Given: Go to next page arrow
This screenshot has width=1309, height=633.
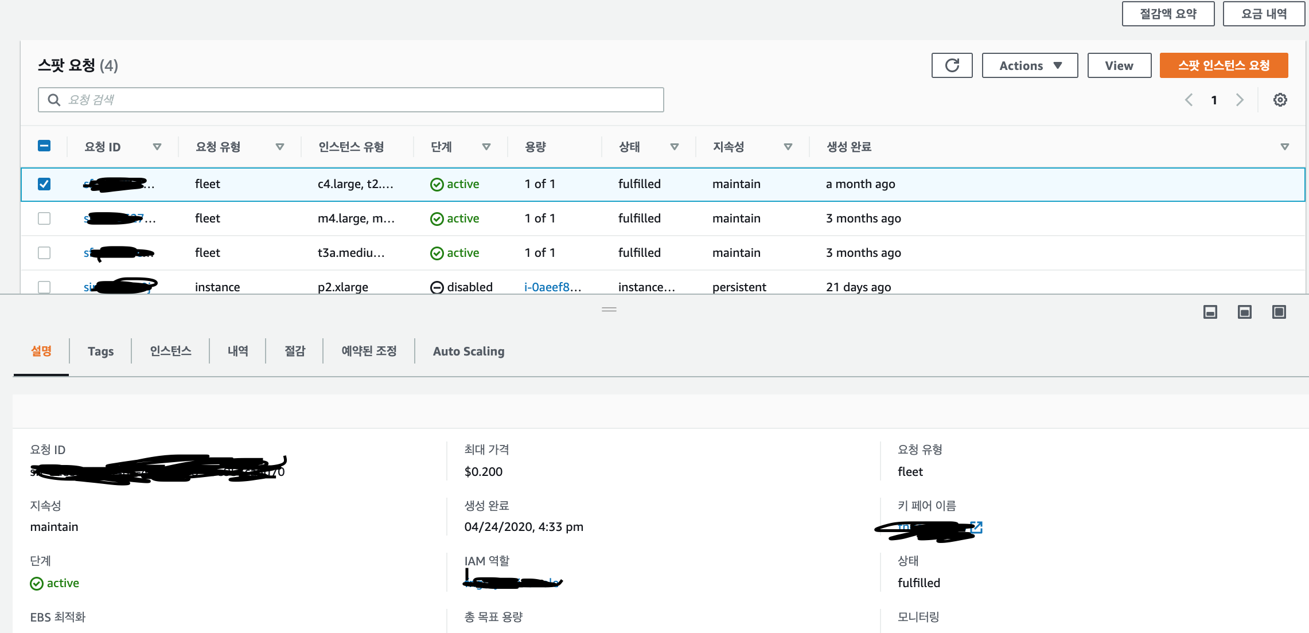Looking at the screenshot, I should point(1240,100).
